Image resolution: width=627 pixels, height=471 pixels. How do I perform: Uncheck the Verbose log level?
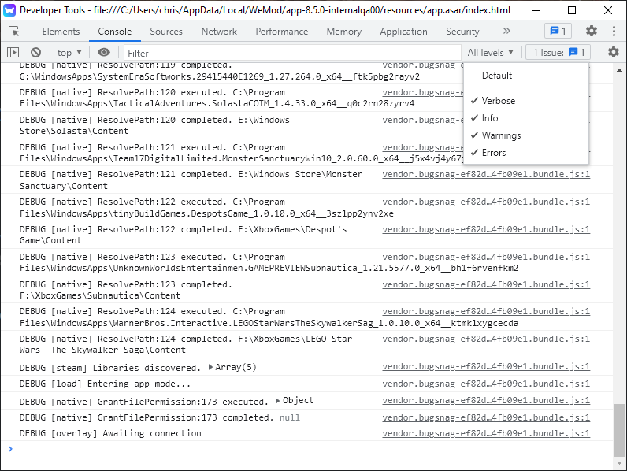coord(498,101)
